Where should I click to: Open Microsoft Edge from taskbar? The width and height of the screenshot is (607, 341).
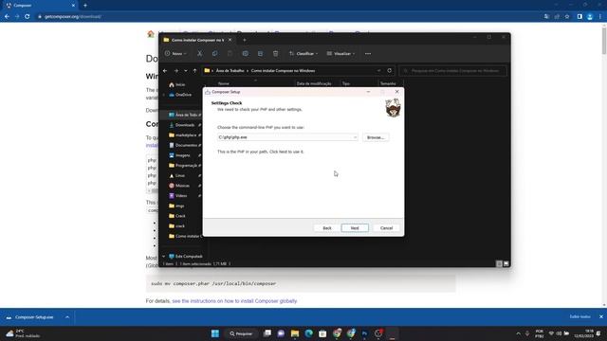click(309, 333)
